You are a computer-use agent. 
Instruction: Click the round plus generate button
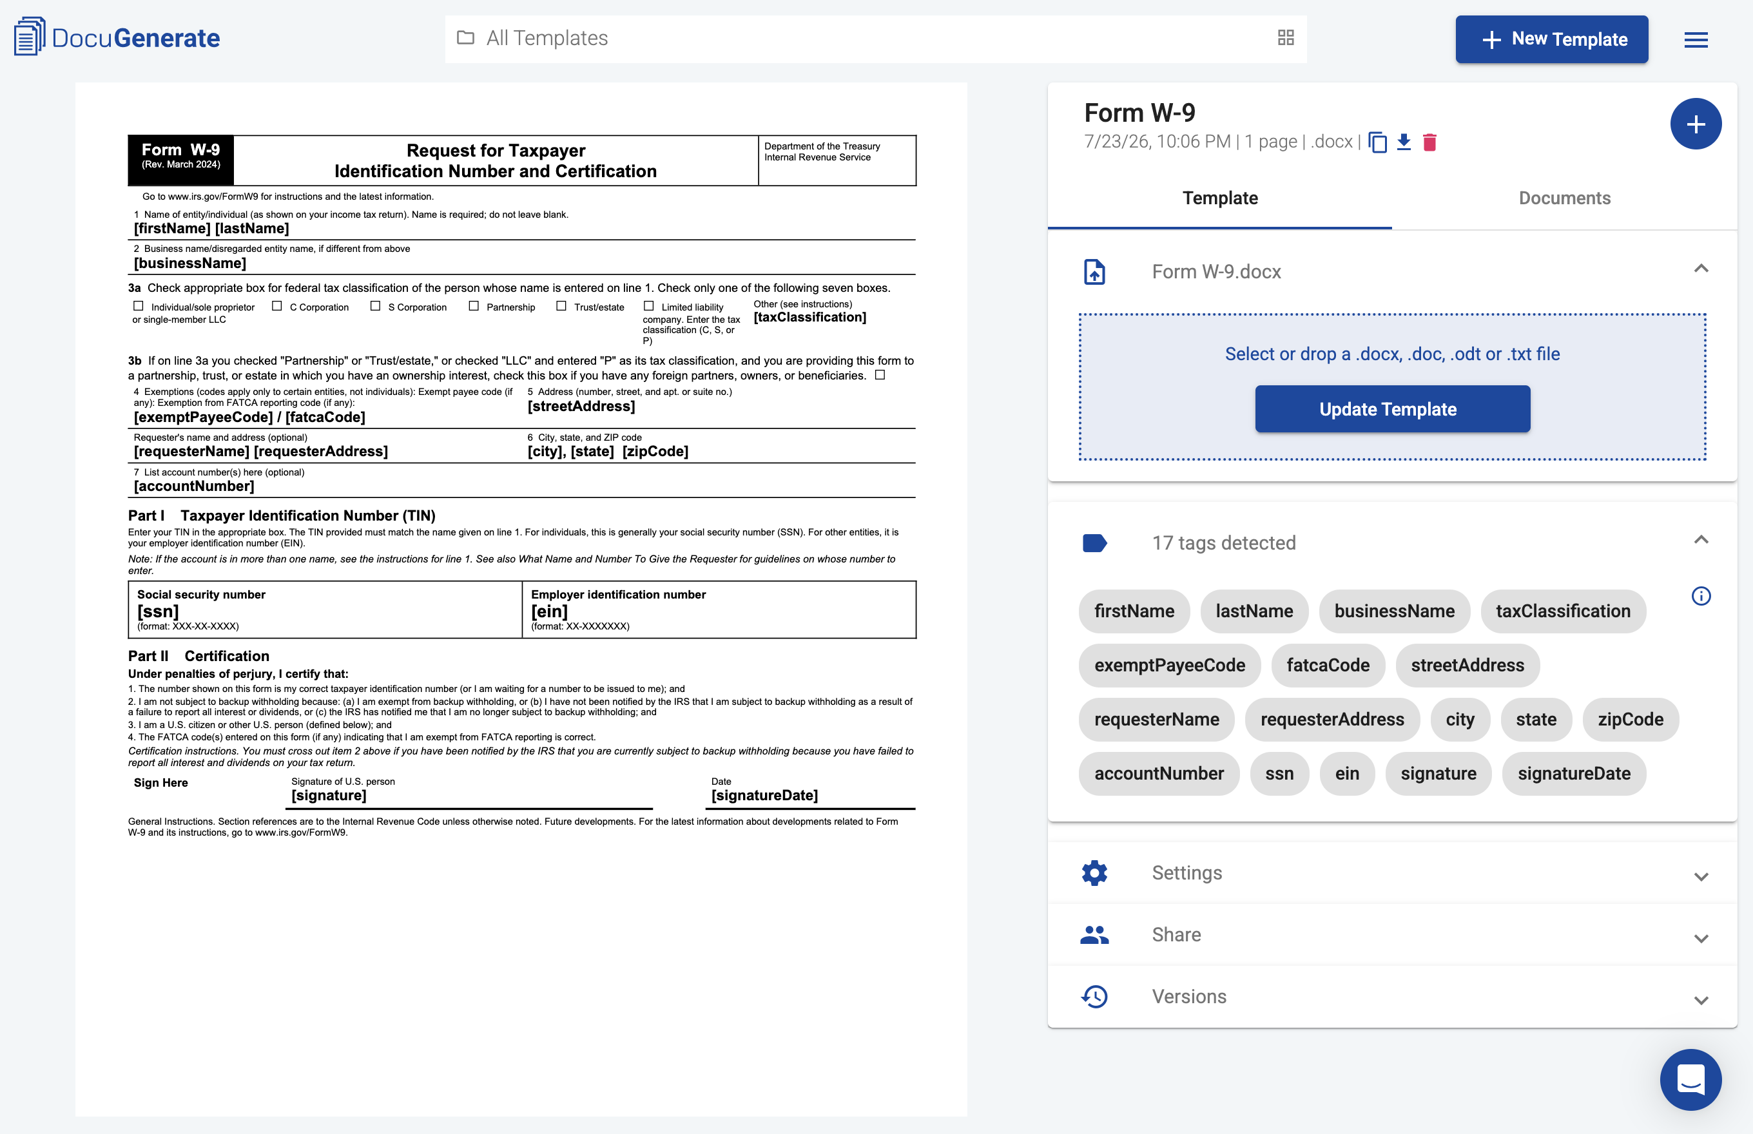(1696, 124)
